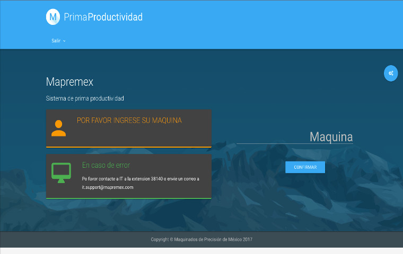Click the IT extension 38140 contact text
Screen dimensions: 403x254
tap(141, 179)
